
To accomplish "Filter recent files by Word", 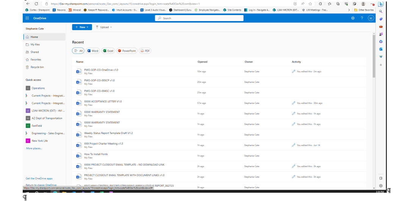I will (x=93, y=51).
